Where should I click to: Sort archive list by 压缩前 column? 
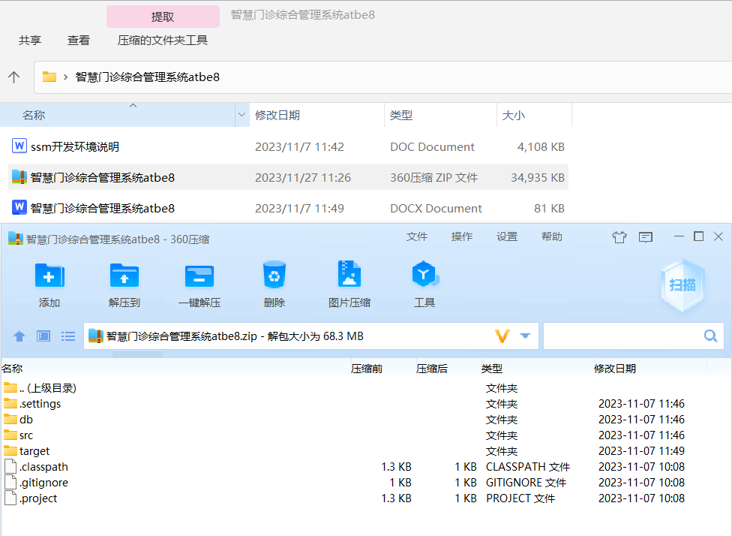coord(367,369)
